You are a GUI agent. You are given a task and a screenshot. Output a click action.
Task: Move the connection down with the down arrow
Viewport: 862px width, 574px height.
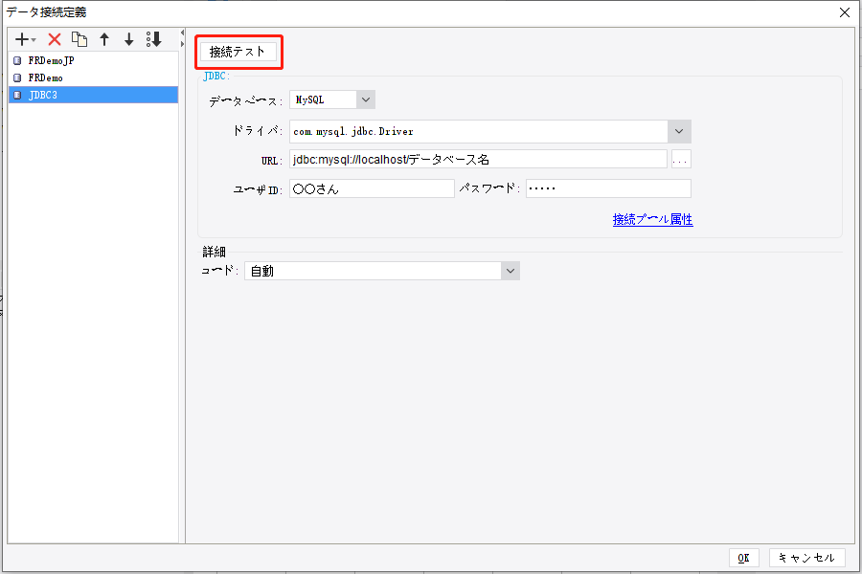pyautogui.click(x=128, y=39)
